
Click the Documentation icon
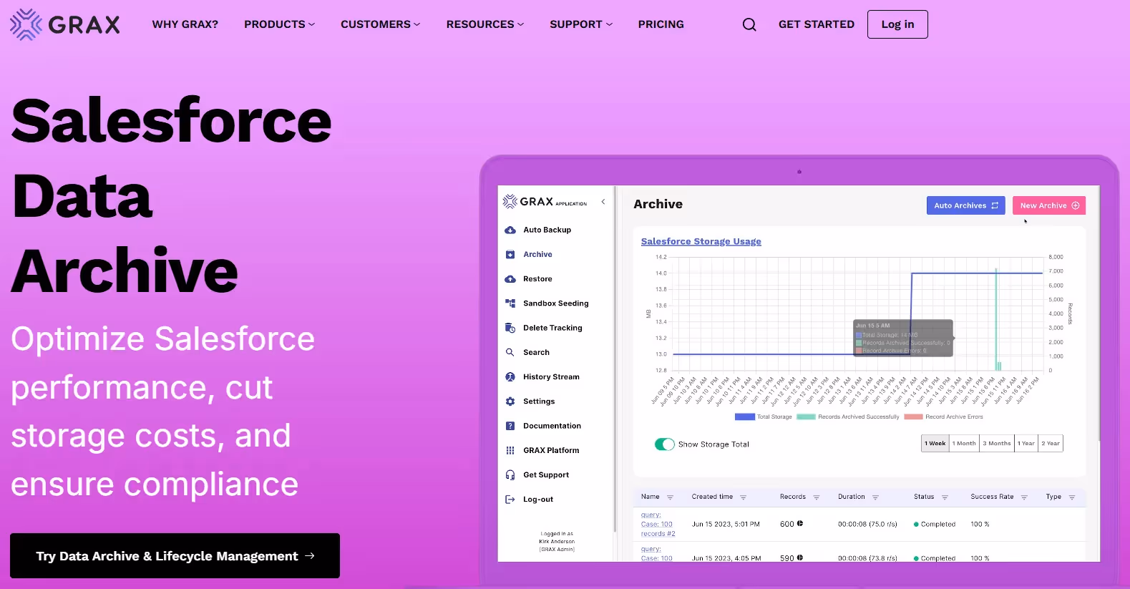pyautogui.click(x=510, y=426)
